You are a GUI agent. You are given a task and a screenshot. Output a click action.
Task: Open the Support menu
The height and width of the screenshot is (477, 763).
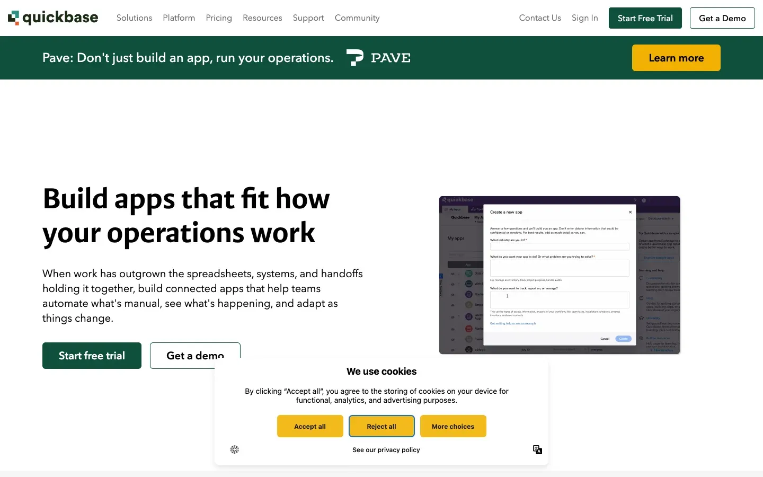tap(308, 18)
